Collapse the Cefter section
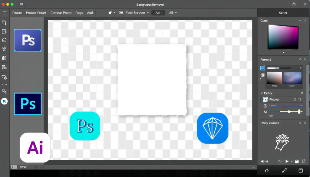The height and width of the screenshot is (177, 310). (x=262, y=93)
